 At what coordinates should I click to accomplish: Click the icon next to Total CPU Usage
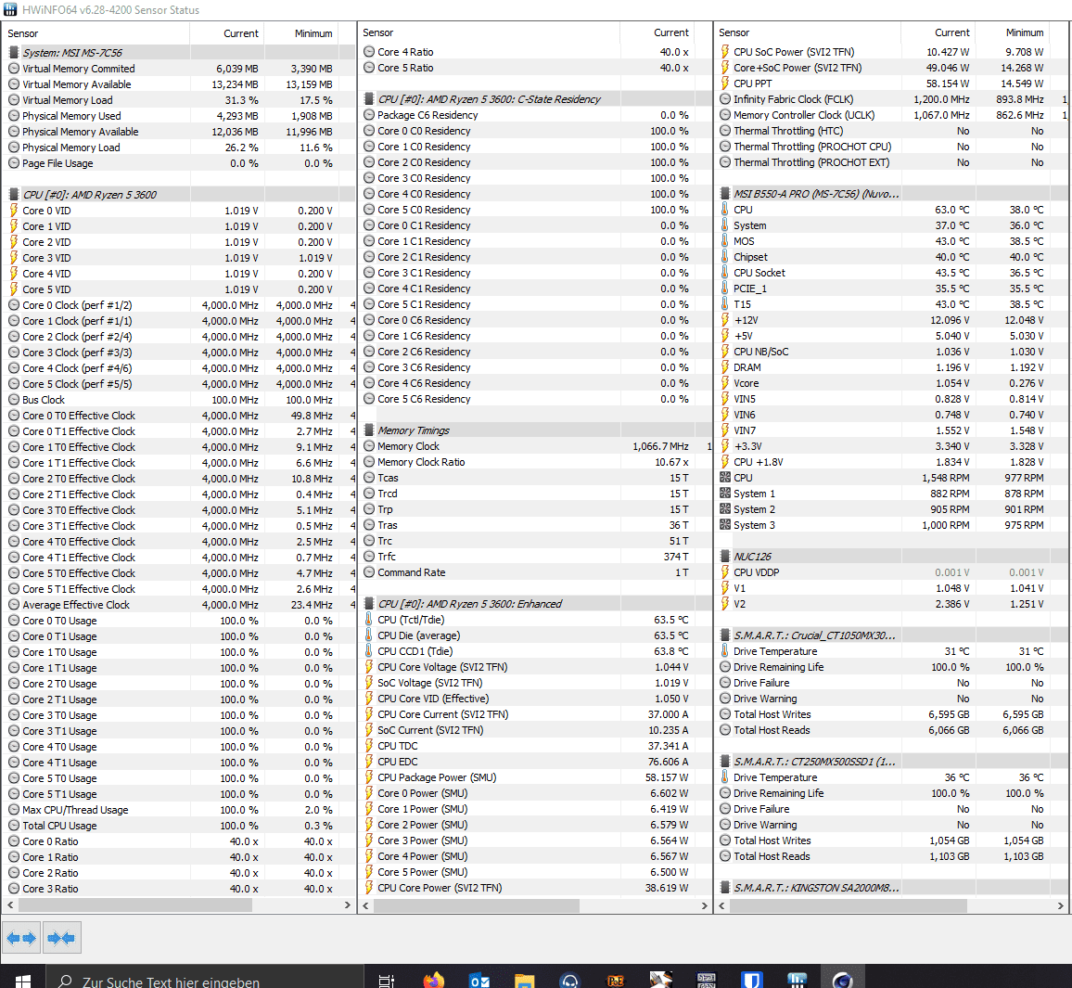point(14,826)
